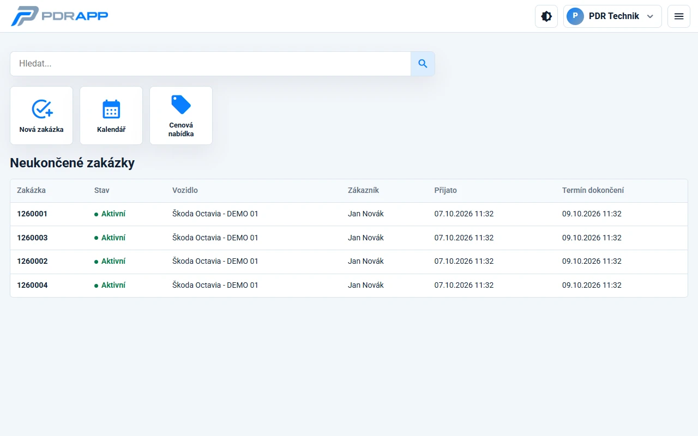Open the Cenová nabídka tile

tap(181, 116)
